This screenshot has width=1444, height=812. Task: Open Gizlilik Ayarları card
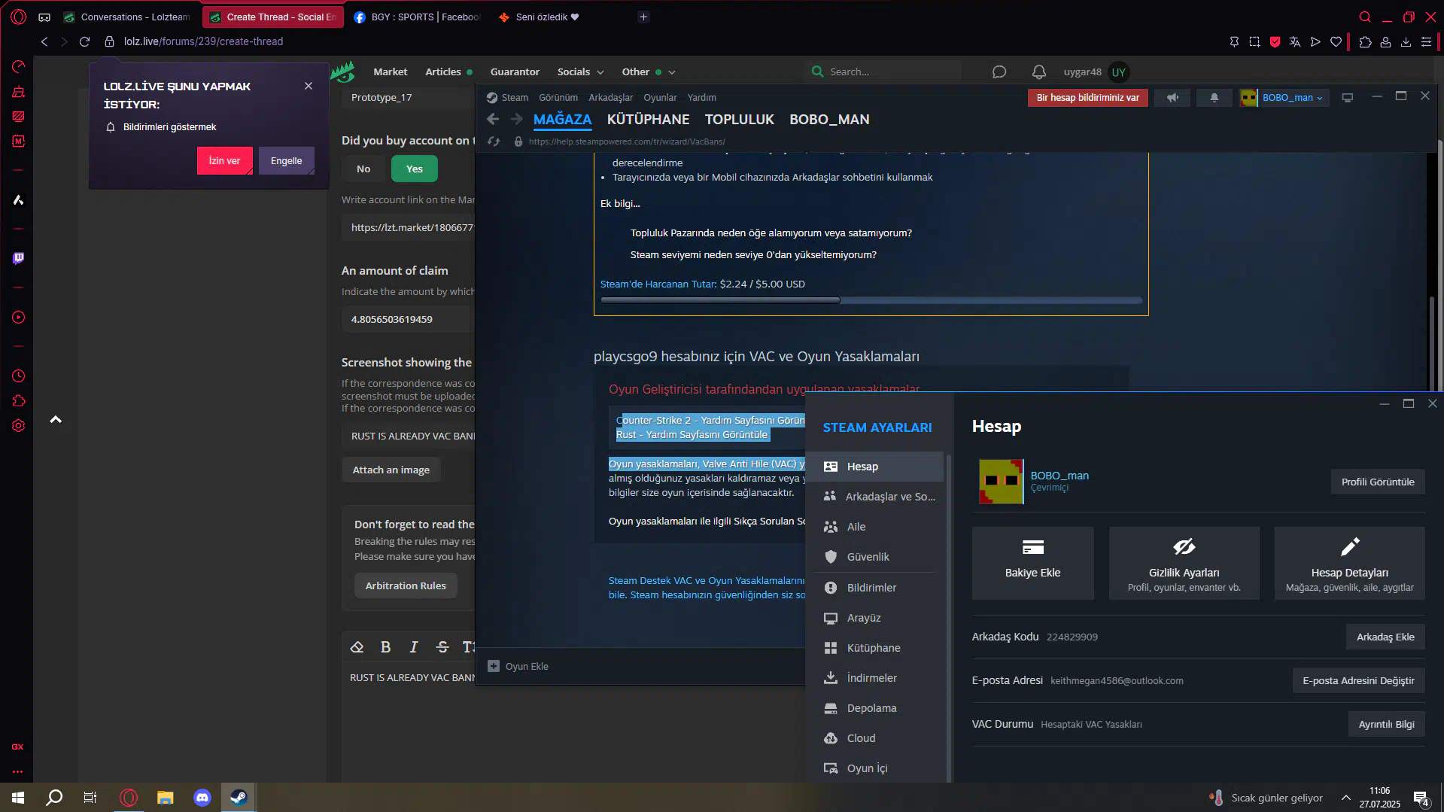1184,563
